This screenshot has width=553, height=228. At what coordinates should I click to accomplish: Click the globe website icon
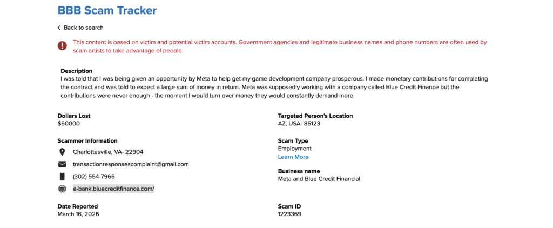click(x=62, y=189)
